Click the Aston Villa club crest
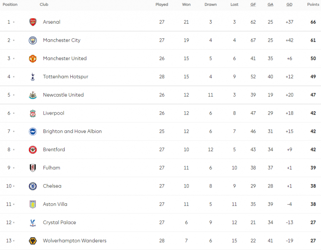Screen dimensions: 321x250 point(33,204)
